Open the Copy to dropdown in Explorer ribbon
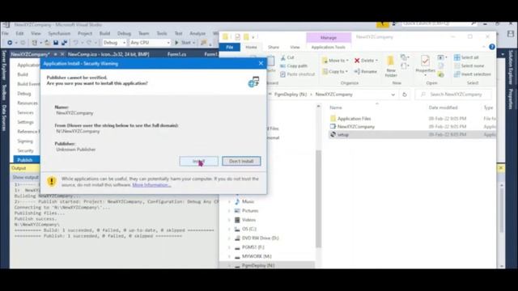The height and width of the screenshot is (291, 518). 334,71
